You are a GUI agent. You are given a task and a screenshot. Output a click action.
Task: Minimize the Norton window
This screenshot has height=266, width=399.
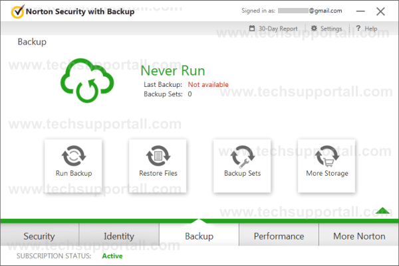[360, 11]
